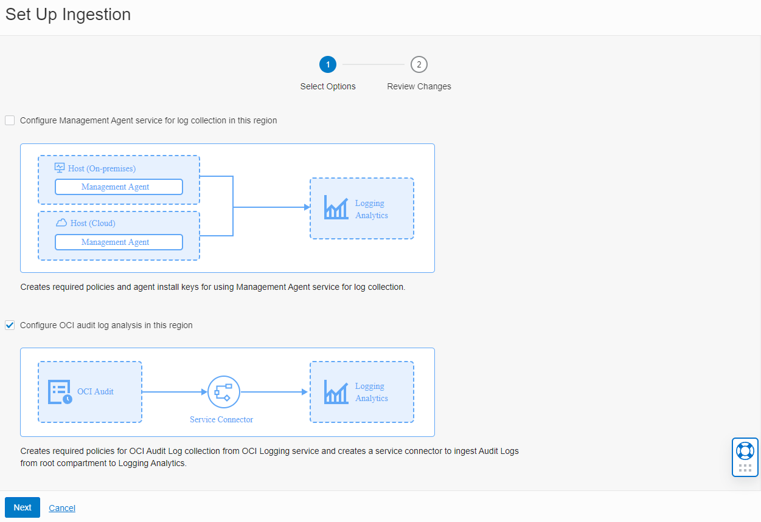
Task: Enable the Configure Management Agent service checkbox
Action: click(10, 120)
